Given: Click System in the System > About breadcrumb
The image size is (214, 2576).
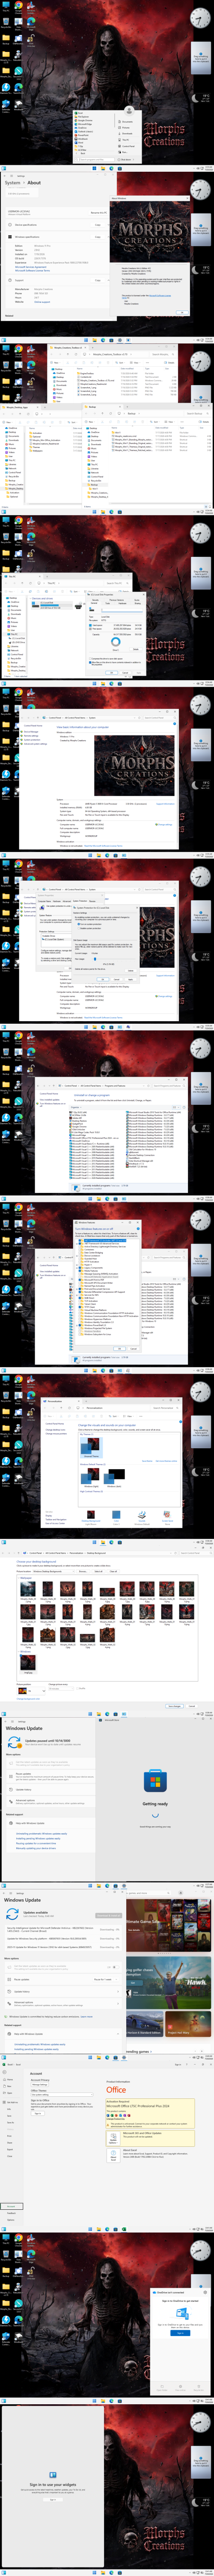Looking at the screenshot, I should coord(12,183).
